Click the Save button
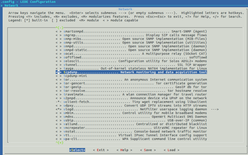248x155 pixels. (x=148, y=150)
